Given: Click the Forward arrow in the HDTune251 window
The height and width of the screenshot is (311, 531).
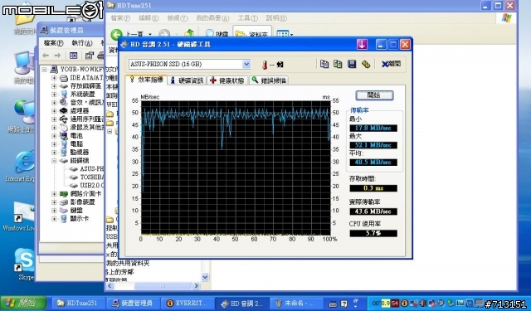Looking at the screenshot, I should point(164,34).
